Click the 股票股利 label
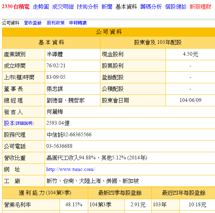 click(113, 66)
